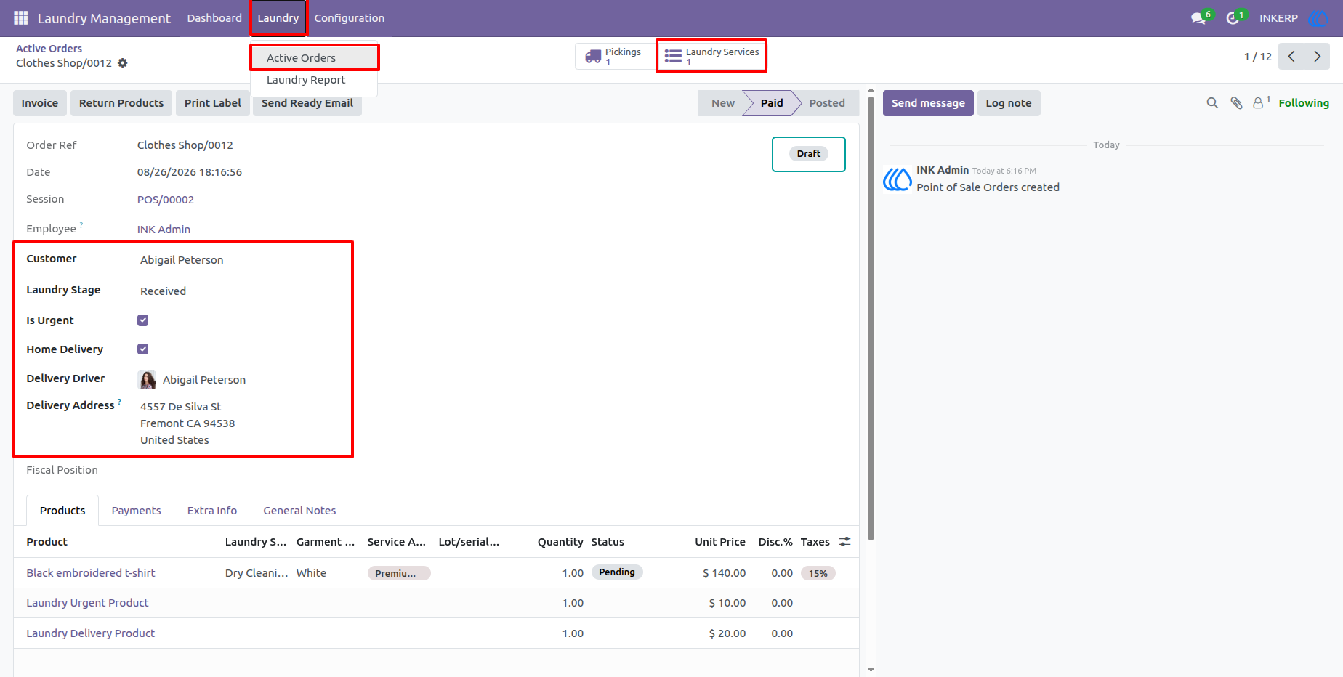Open the Configuration menu
Viewport: 1343px width, 677px height.
350,18
